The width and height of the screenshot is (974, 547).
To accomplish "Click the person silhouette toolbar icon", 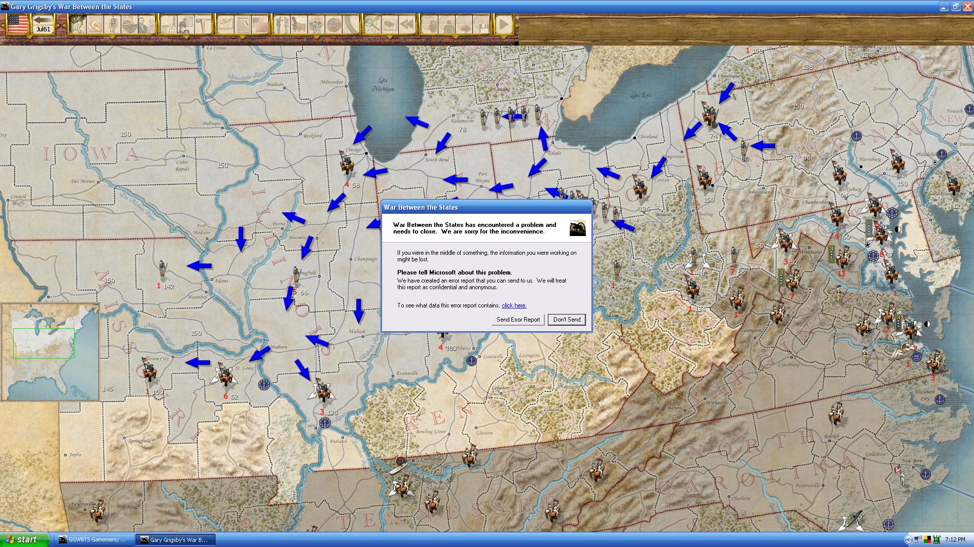I will click(446, 24).
